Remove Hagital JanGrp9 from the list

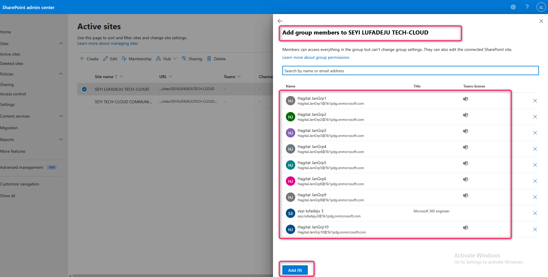[535, 197]
